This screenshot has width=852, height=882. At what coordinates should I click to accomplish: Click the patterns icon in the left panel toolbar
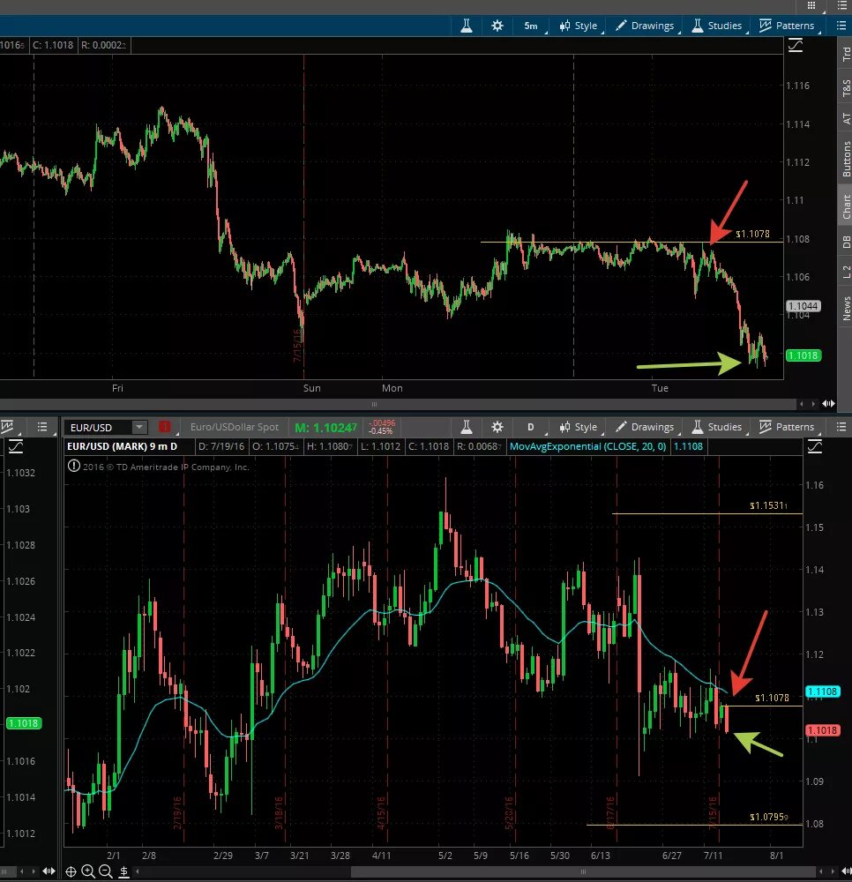[x=8, y=427]
